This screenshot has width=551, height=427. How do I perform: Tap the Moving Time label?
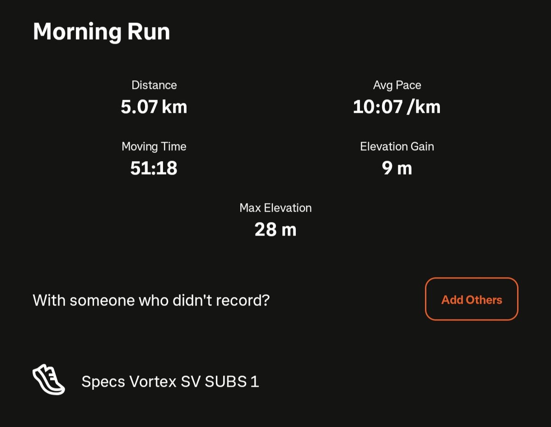pyautogui.click(x=154, y=146)
